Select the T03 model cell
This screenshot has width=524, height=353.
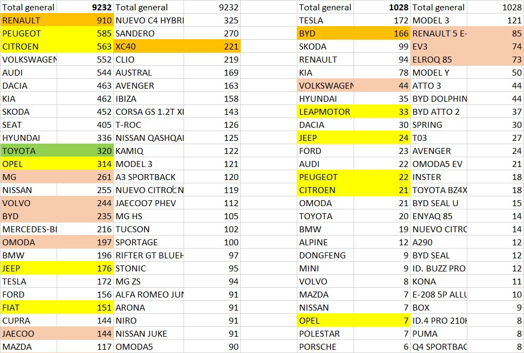439,138
